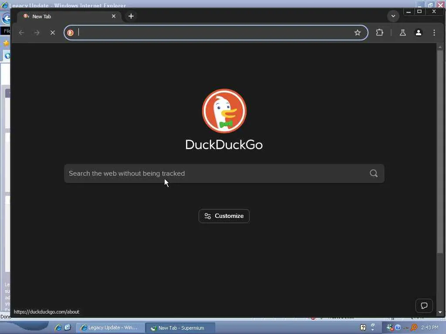The width and height of the screenshot is (446, 334).
Task: Click the 2:43 PM system clock
Action: pyautogui.click(x=430, y=327)
